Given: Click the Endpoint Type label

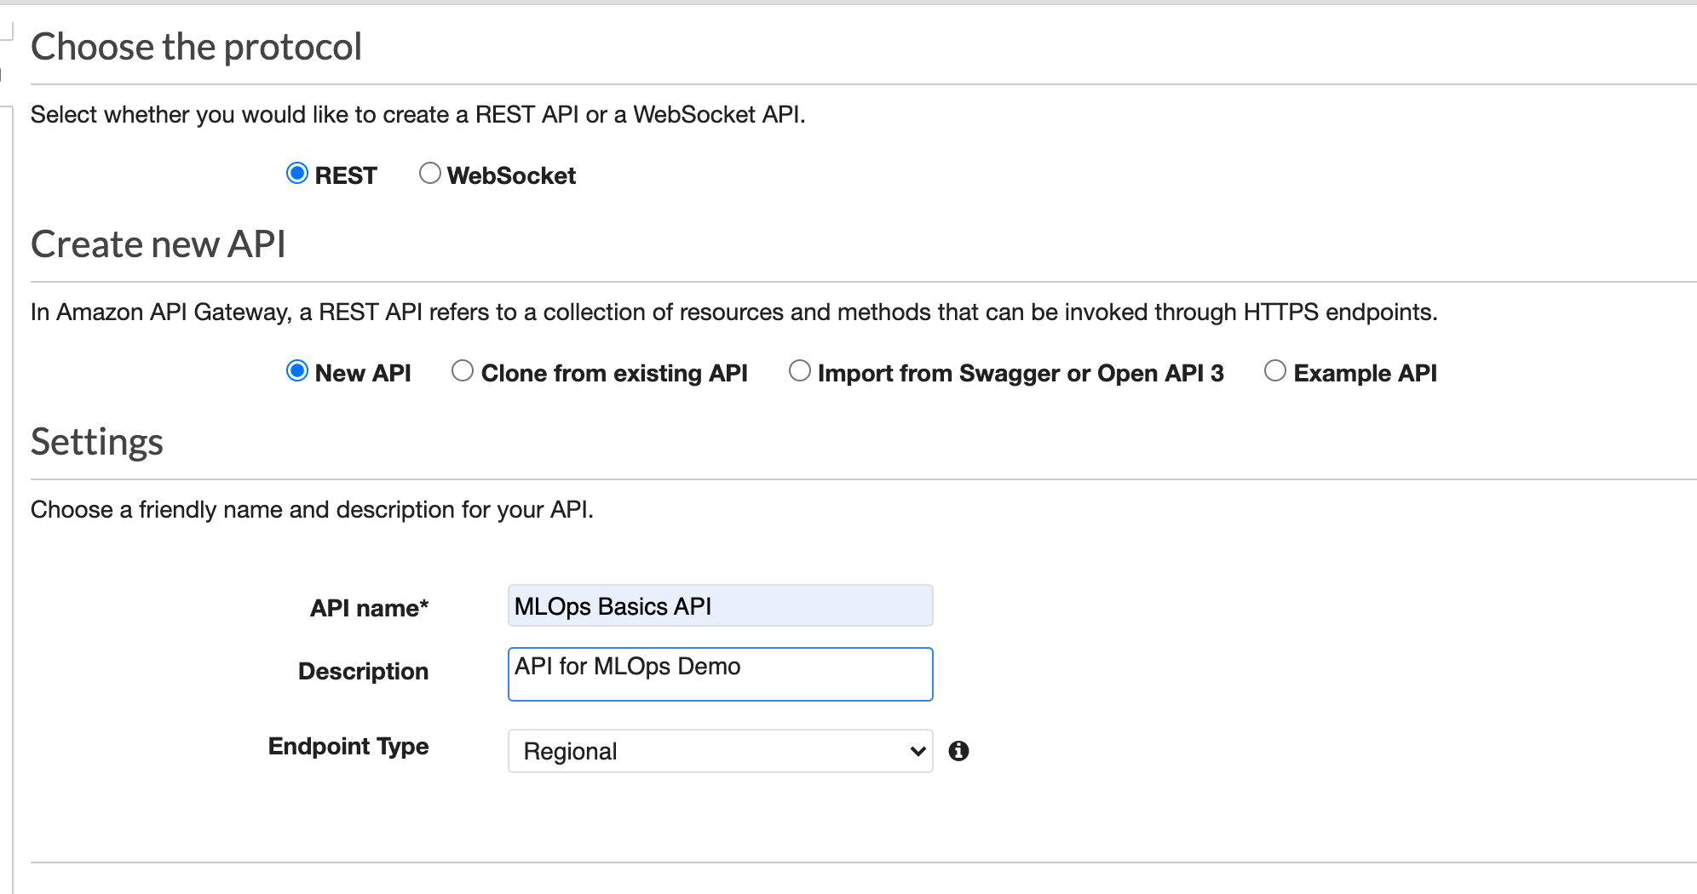Looking at the screenshot, I should [348, 746].
